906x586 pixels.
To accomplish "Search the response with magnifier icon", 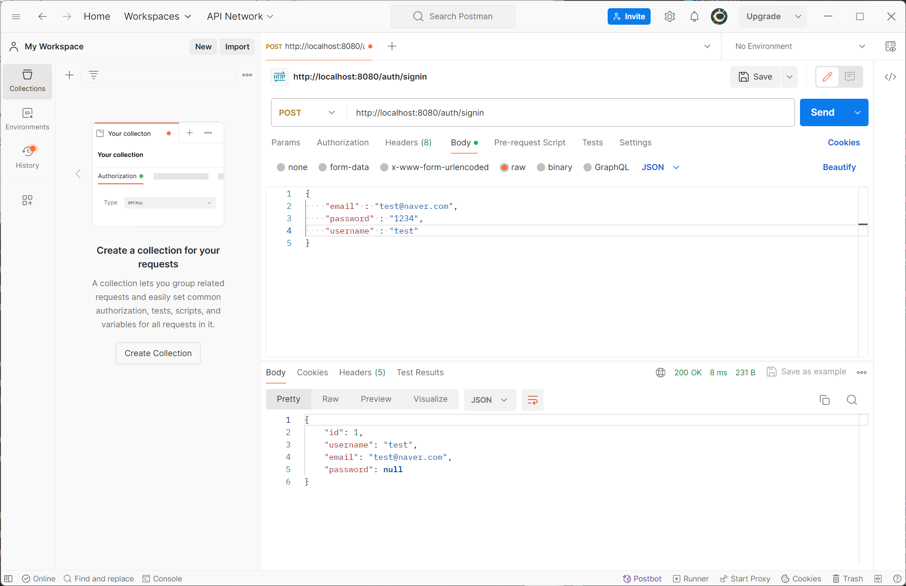I will (x=852, y=400).
